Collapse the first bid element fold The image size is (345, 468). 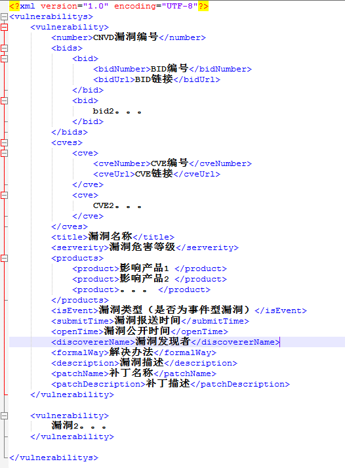click(4, 58)
